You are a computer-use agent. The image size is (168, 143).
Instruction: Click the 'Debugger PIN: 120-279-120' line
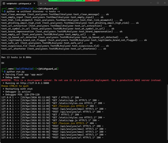click(x=21, y=95)
